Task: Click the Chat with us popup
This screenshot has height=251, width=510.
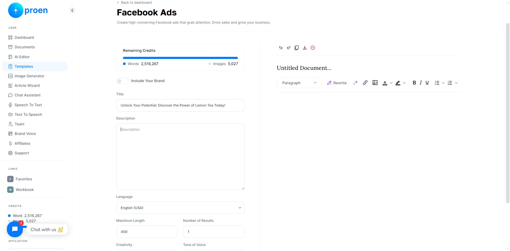Action: tap(47, 229)
